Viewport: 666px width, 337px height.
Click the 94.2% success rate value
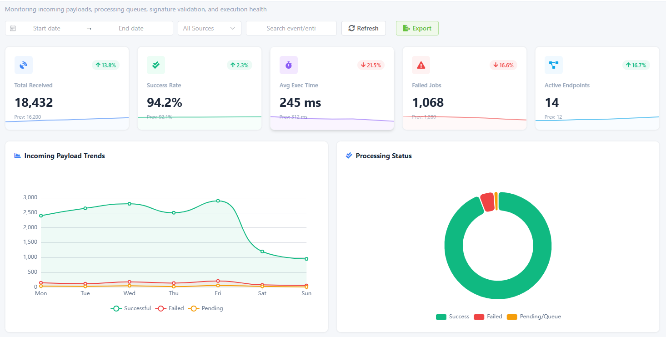tap(165, 102)
